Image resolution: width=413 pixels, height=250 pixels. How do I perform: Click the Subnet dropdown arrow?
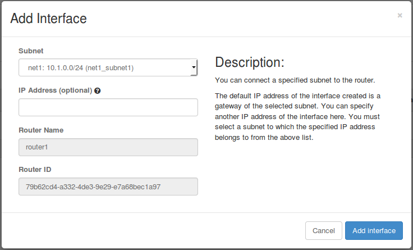(194, 68)
